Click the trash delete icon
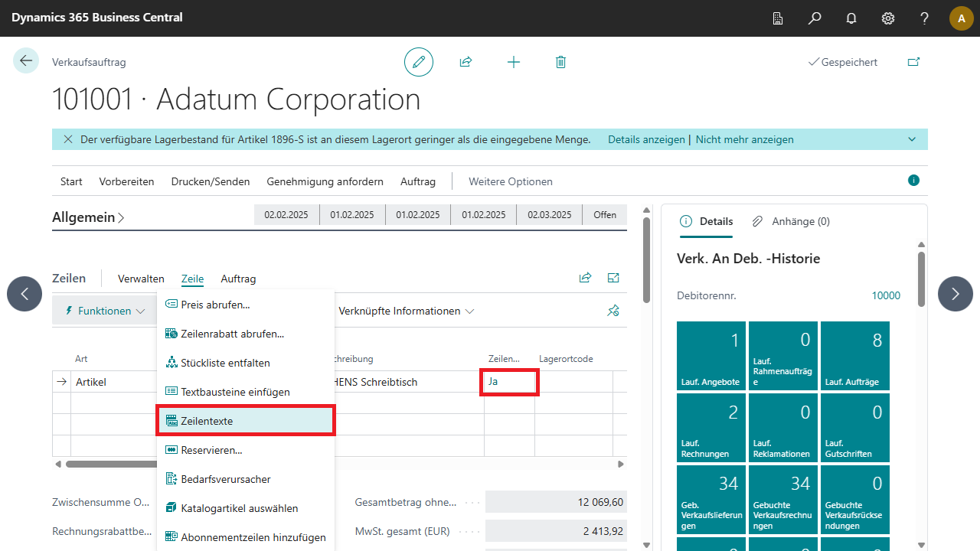The height and width of the screenshot is (551, 980). point(560,62)
